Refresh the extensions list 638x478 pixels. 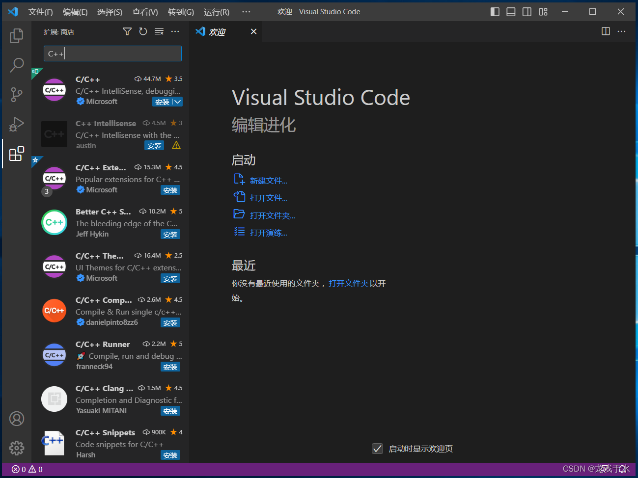coord(143,31)
